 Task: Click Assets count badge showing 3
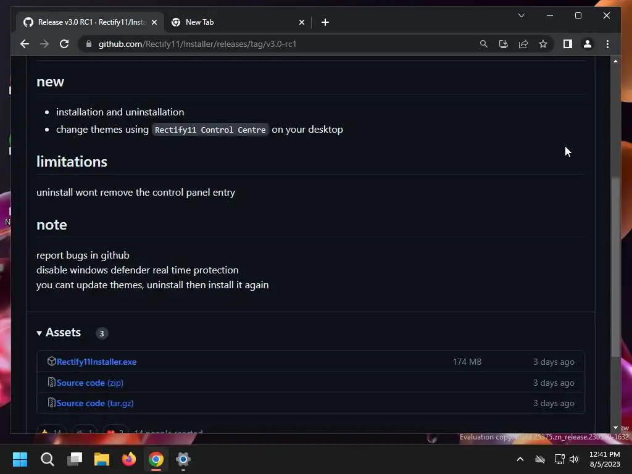[x=102, y=333]
